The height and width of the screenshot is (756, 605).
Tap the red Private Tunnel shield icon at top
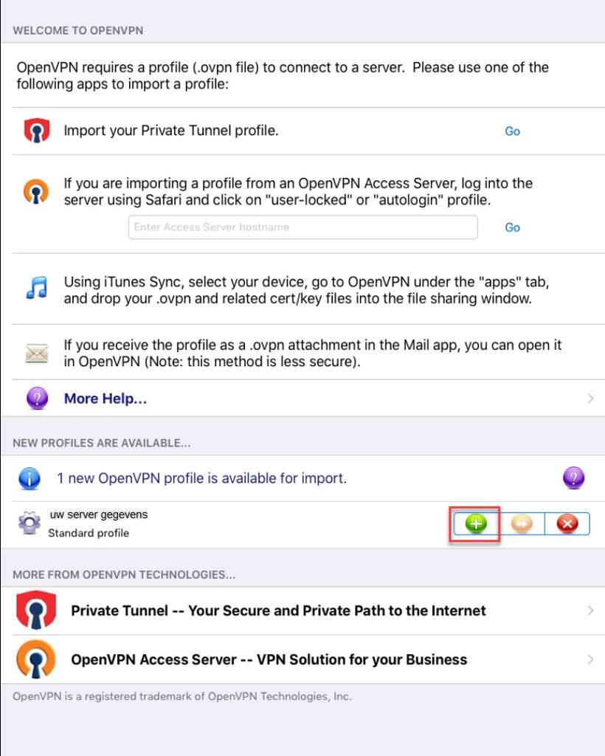click(x=37, y=131)
